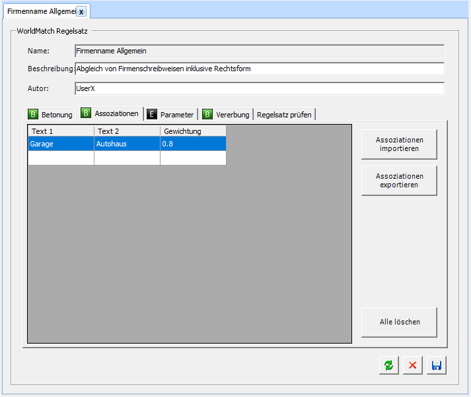Select the Autohaus cell
471x397 pixels.
point(127,144)
